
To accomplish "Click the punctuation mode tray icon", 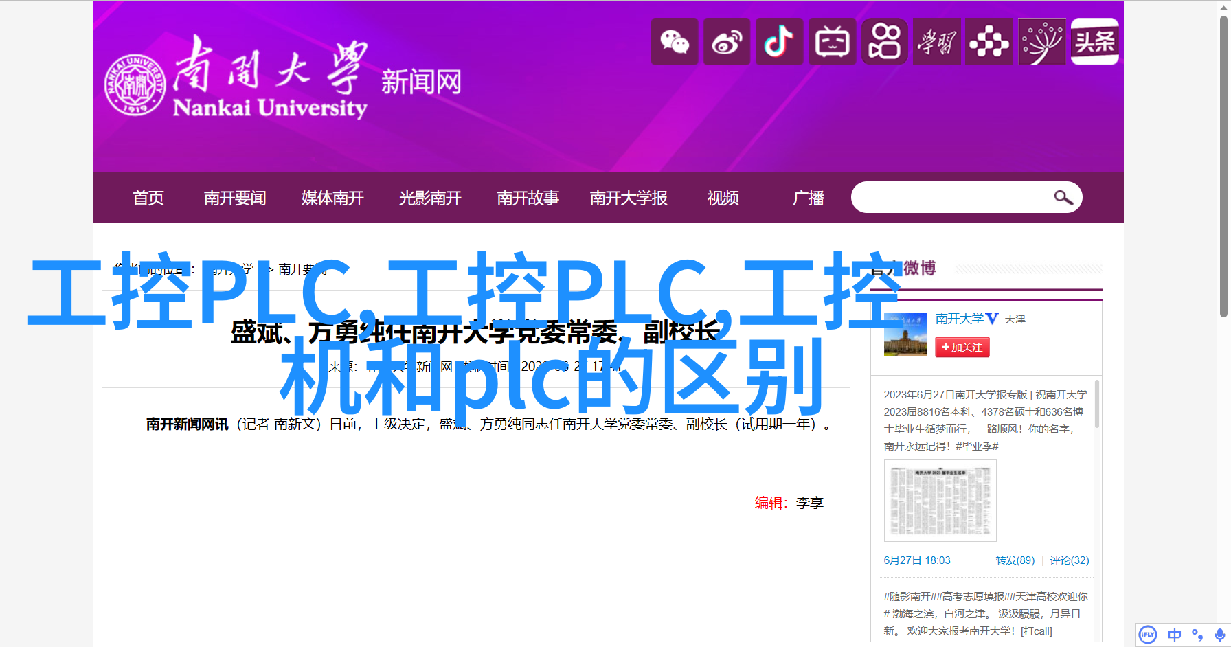I will (x=1197, y=635).
